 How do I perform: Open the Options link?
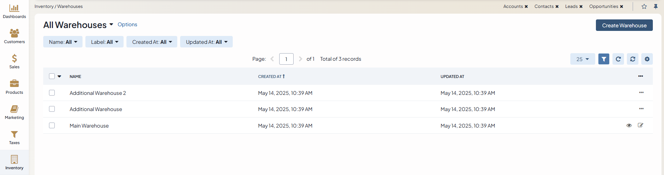point(127,24)
